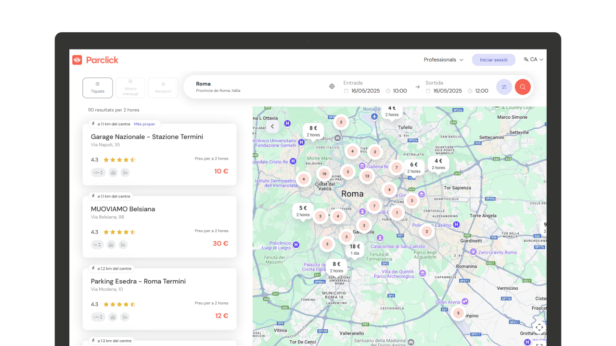The height and width of the screenshot is (346, 616).
Task: Use current location crosshair icon
Action: pos(332,86)
